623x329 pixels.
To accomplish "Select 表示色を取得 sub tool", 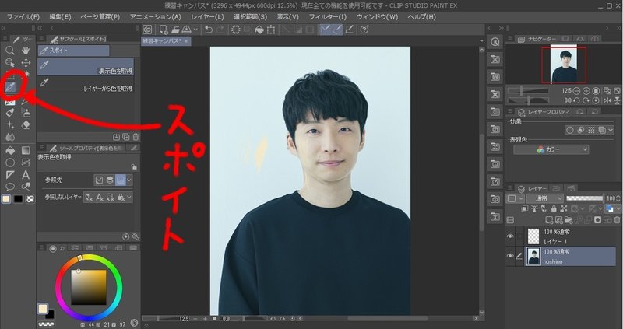I will 86,67.
